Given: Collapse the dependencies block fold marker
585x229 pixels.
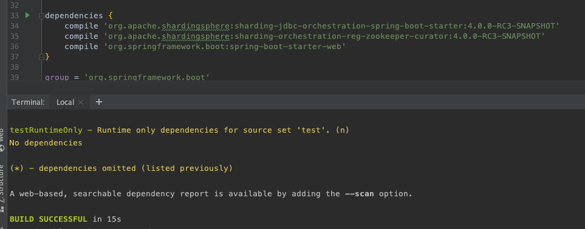Looking at the screenshot, I should (41, 16).
